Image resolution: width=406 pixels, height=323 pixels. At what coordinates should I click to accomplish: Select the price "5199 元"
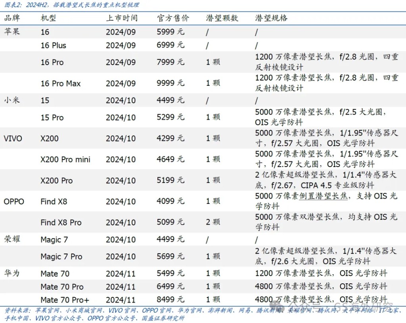pyautogui.click(x=170, y=180)
